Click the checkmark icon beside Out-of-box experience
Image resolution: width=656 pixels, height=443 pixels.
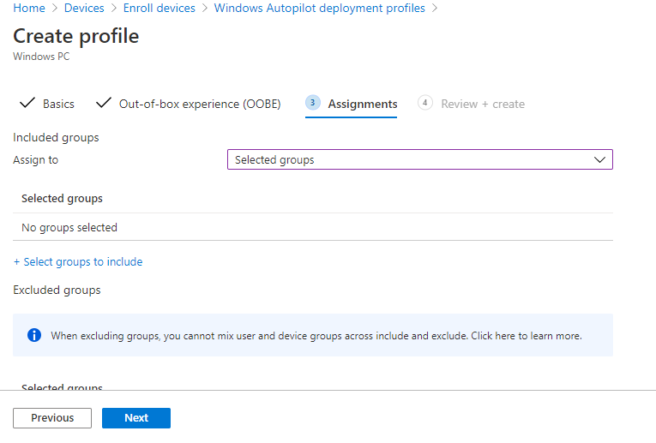pos(104,104)
